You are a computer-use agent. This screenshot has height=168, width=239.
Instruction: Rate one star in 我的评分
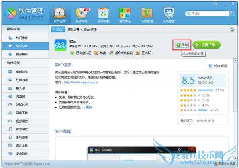(x=198, y=121)
